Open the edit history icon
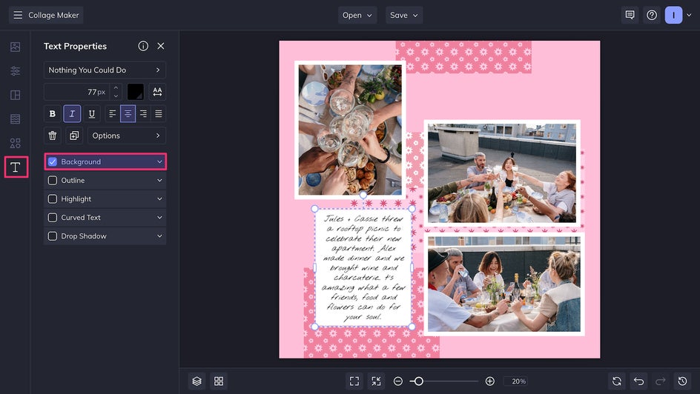 click(683, 381)
